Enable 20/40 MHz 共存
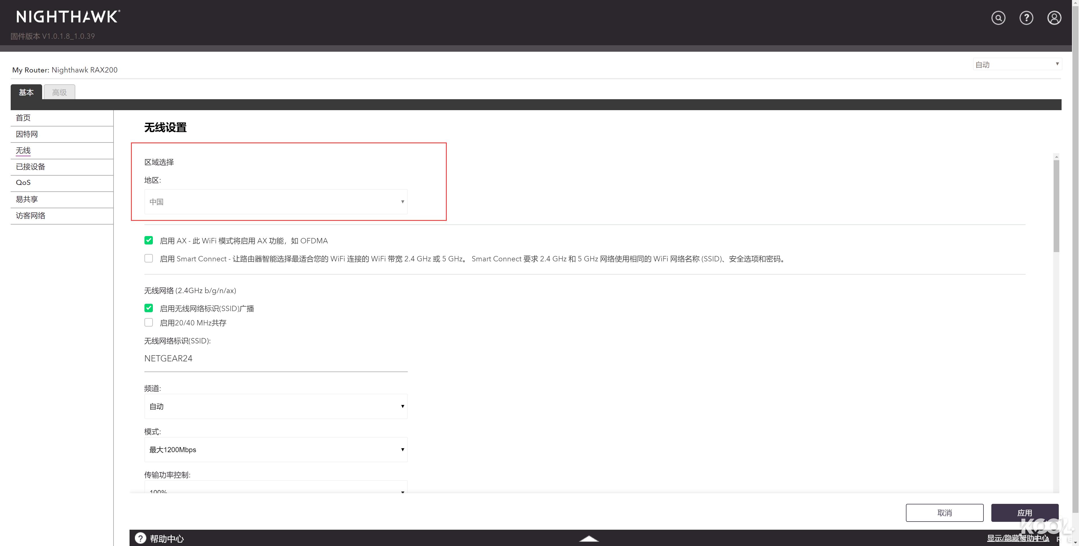 tap(149, 322)
